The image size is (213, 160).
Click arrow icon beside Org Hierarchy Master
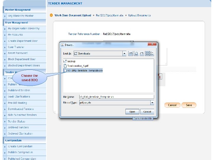tap(5, 16)
